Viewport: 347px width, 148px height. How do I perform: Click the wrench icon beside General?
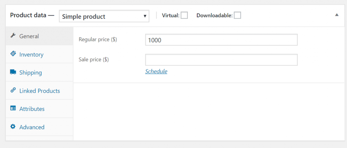pyautogui.click(x=13, y=36)
